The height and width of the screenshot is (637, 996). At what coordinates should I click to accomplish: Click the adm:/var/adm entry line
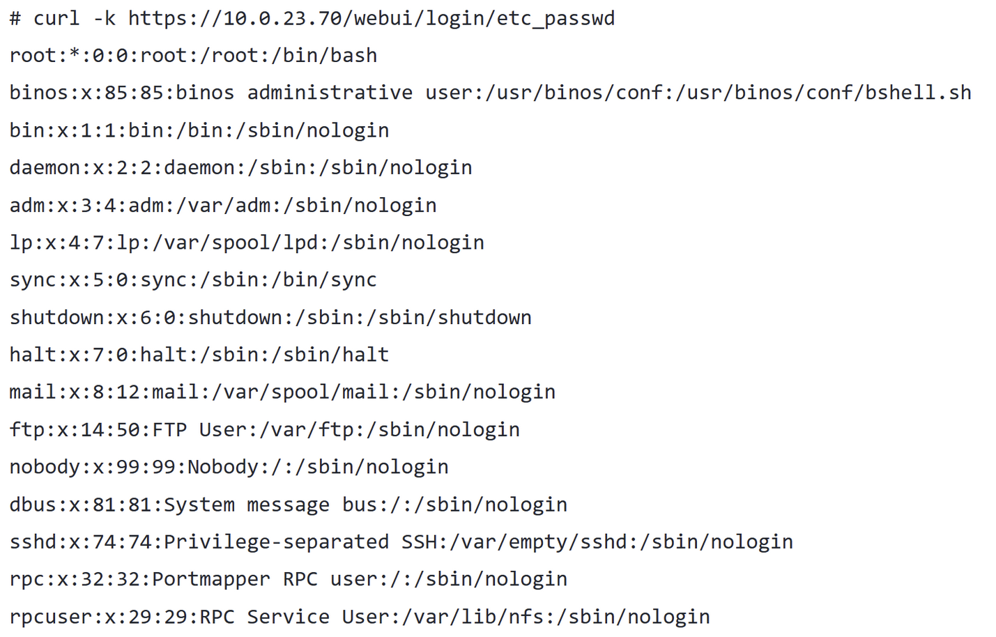(x=223, y=206)
